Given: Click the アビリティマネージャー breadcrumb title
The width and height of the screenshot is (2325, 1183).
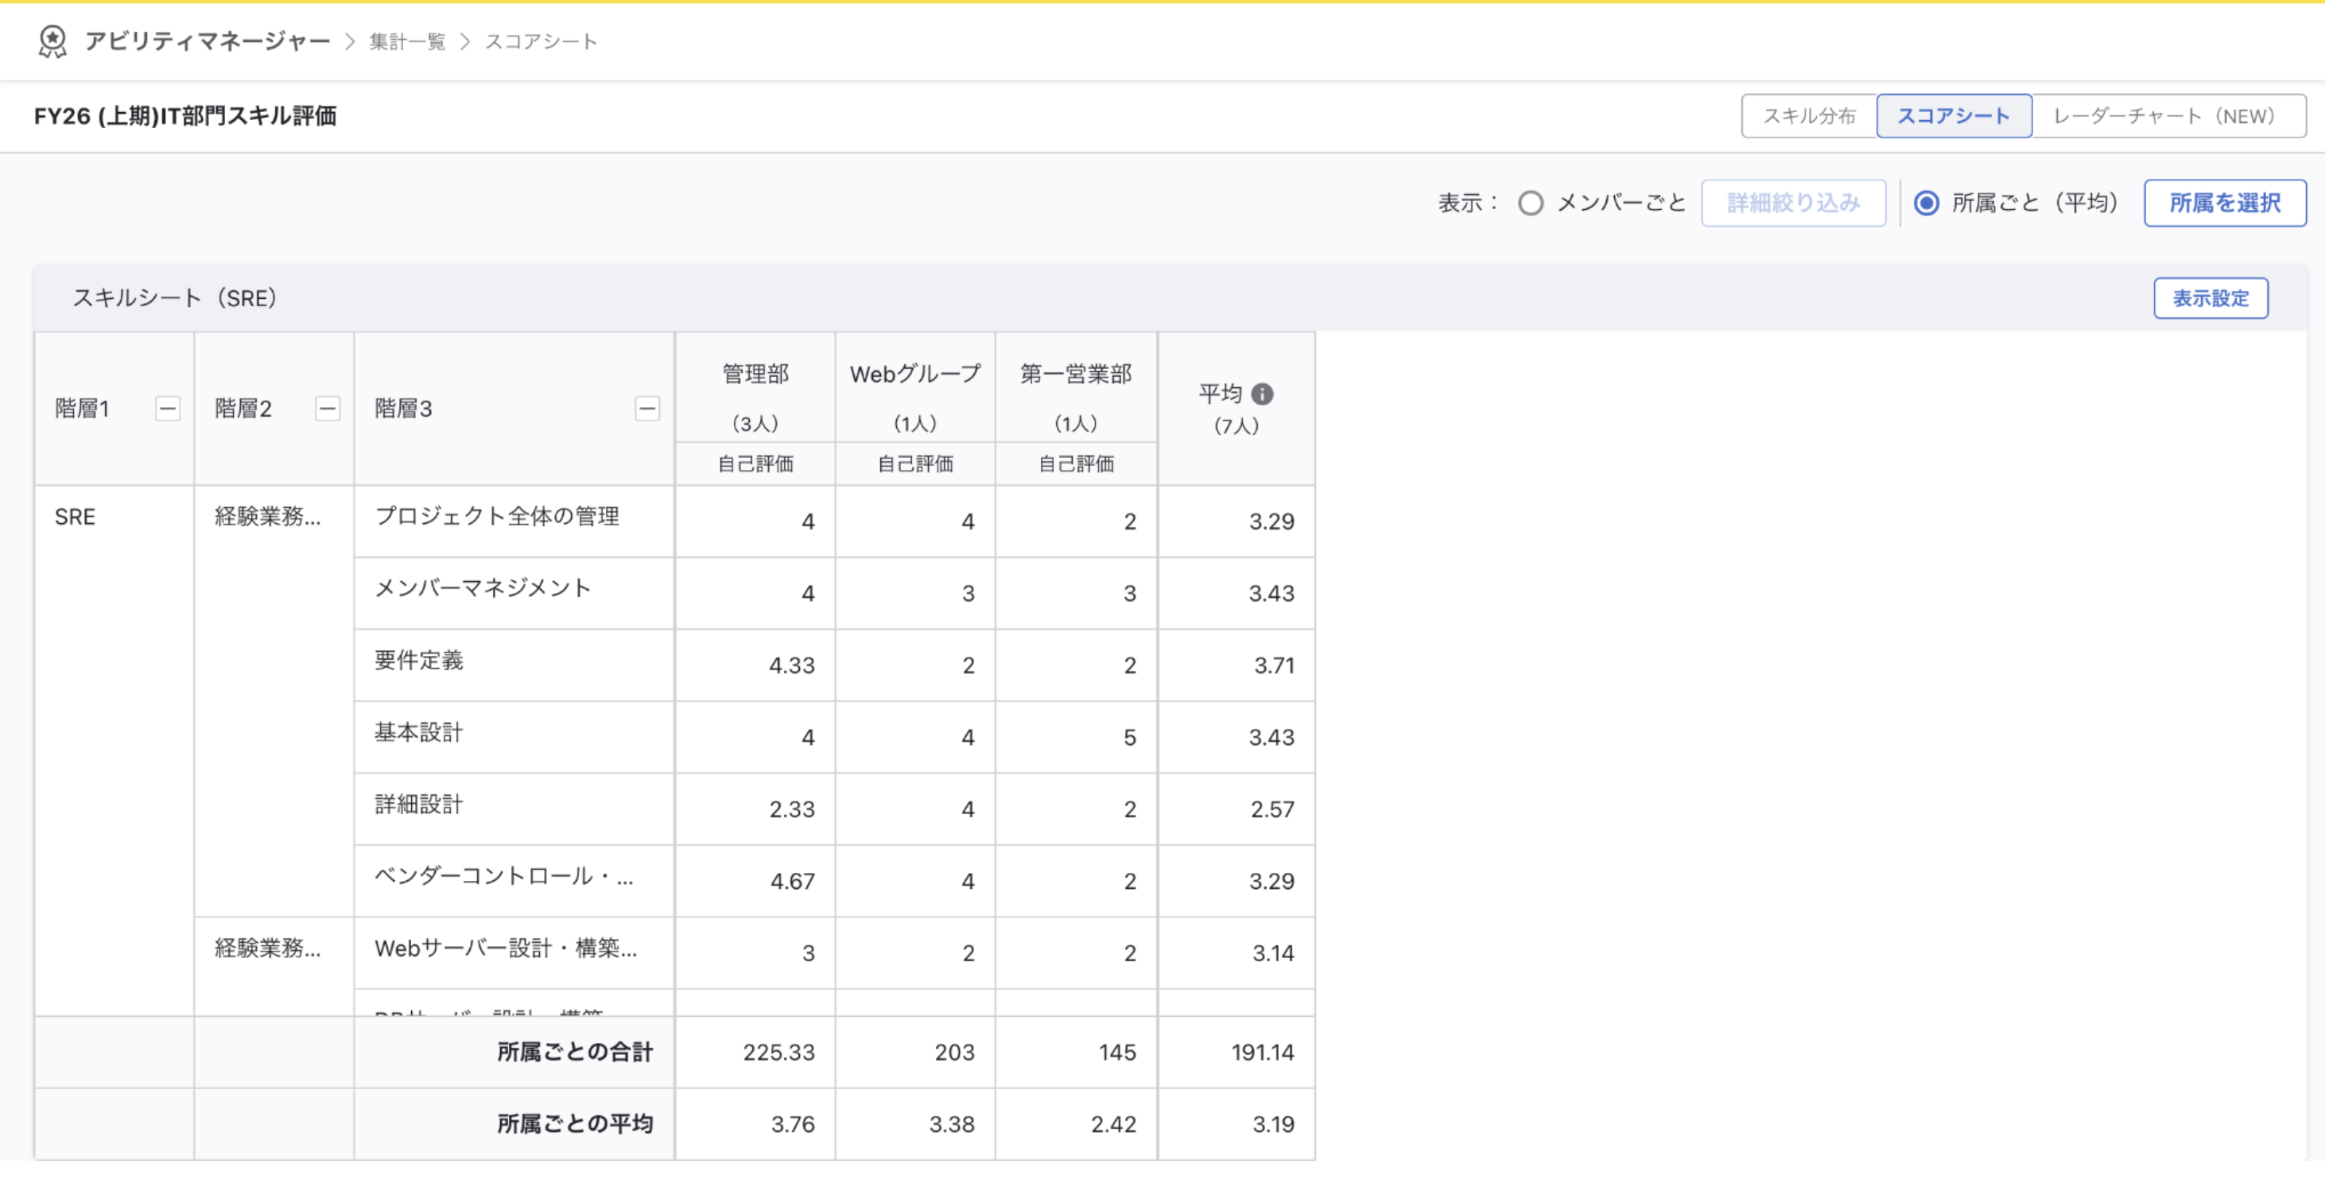Looking at the screenshot, I should pyautogui.click(x=208, y=41).
